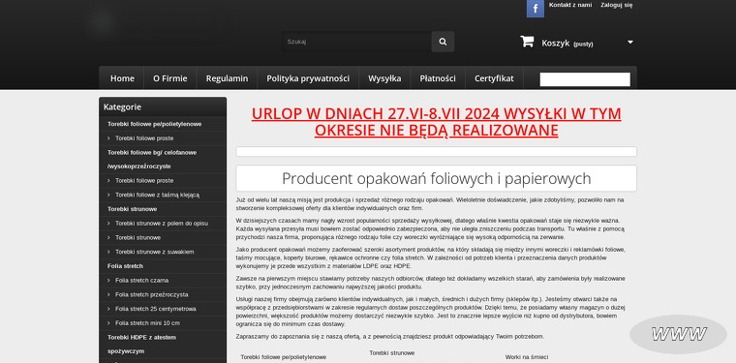Click the Zaloguj się link
This screenshot has height=363, width=736.
tap(616, 5)
